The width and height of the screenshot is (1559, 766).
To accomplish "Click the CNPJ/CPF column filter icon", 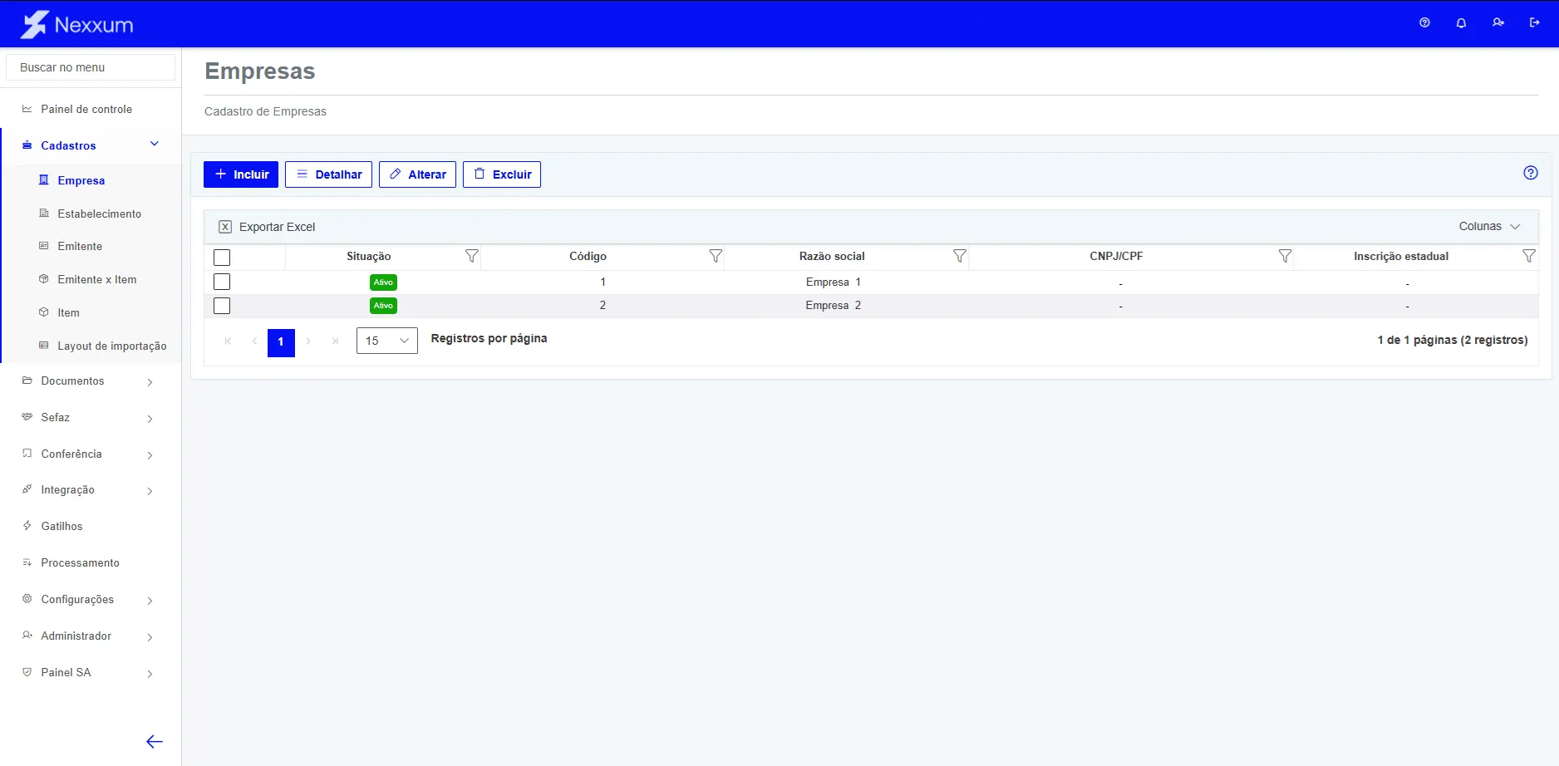I will click(x=1285, y=256).
